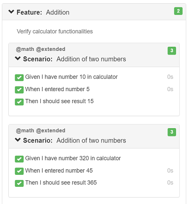Click passed check icon for entered number 45

click(19, 171)
